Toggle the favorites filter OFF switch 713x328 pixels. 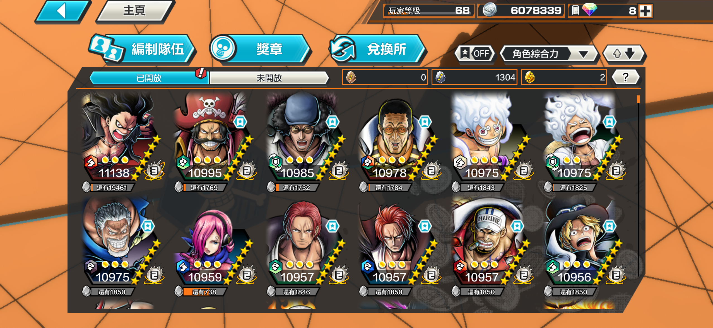475,53
